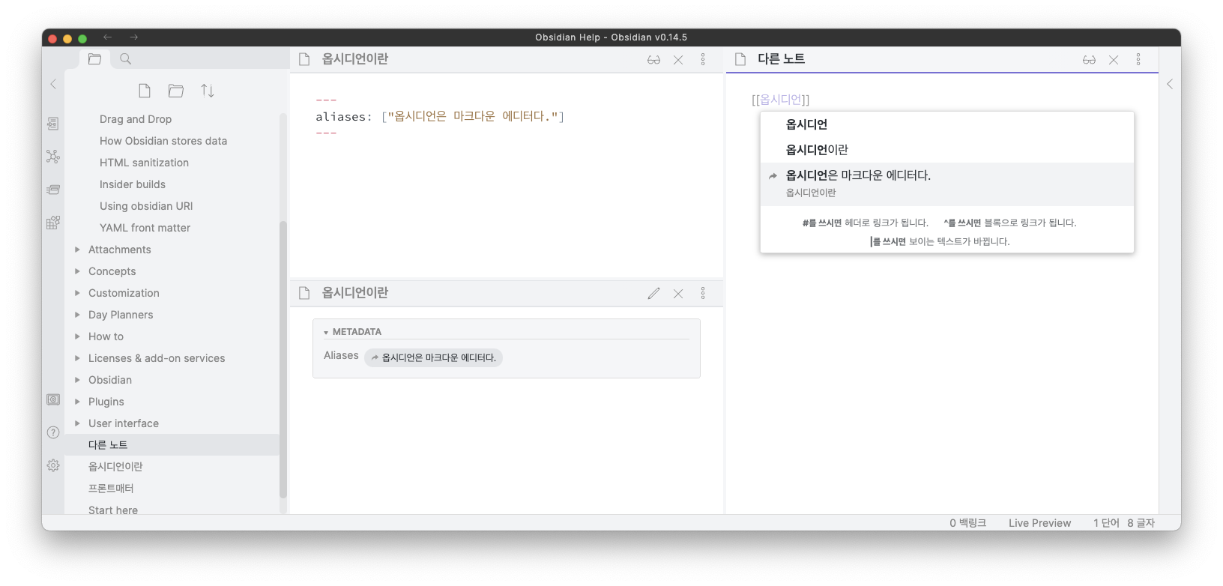
Task: Open graph view from the ribbon
Action: pyautogui.click(x=53, y=157)
